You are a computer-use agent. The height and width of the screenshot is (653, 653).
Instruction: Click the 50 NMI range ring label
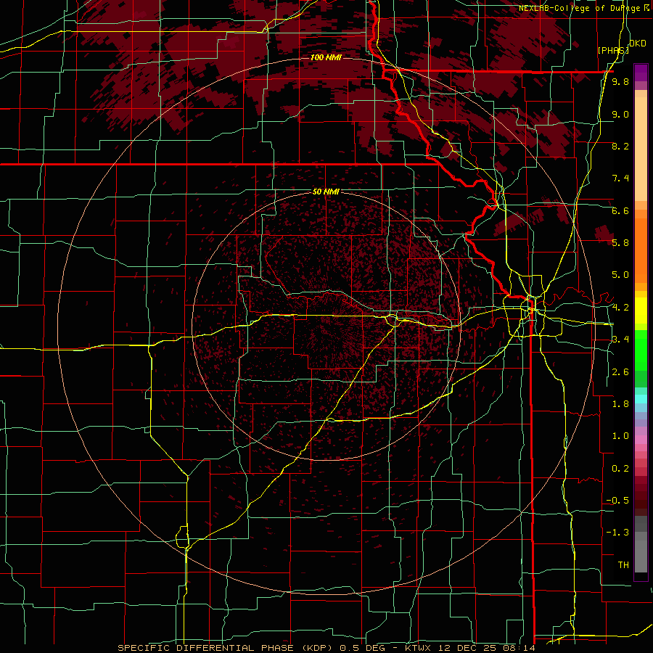point(326,192)
